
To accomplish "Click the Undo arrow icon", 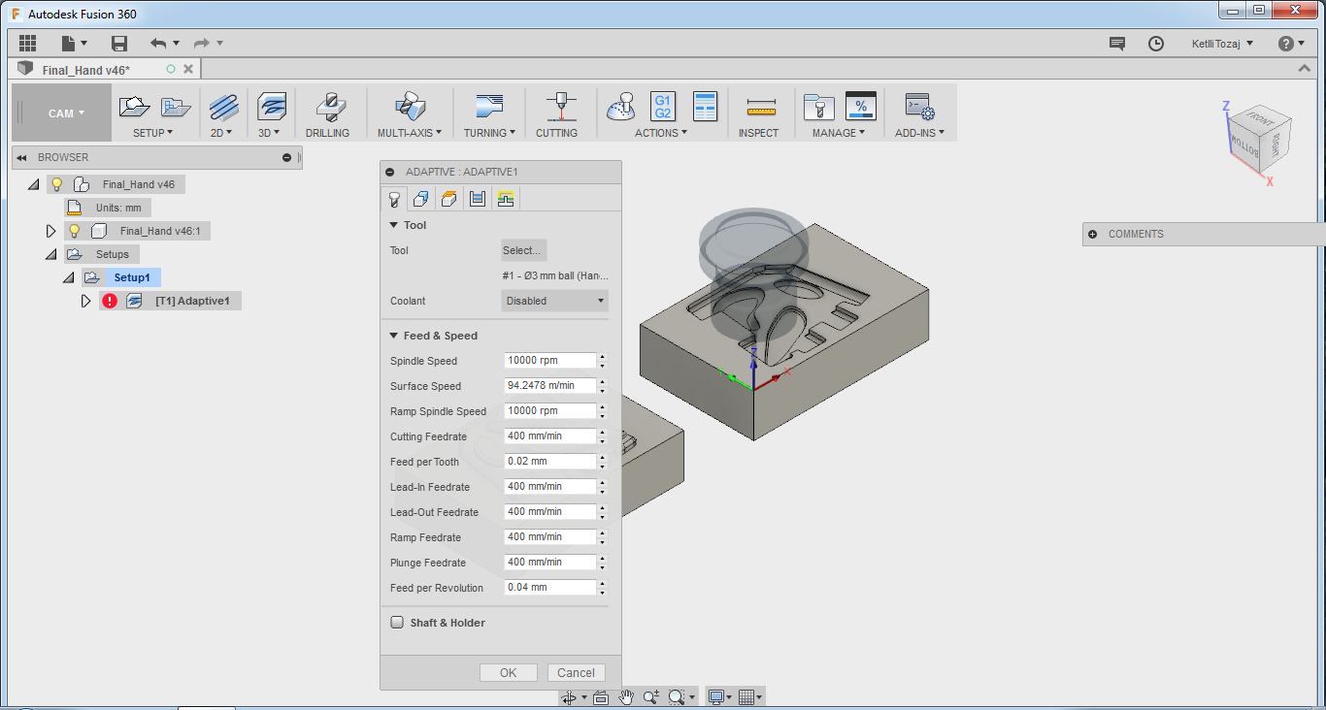I will (158, 43).
